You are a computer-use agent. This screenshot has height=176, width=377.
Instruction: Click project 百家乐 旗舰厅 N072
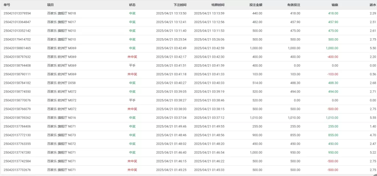(x=61, y=144)
